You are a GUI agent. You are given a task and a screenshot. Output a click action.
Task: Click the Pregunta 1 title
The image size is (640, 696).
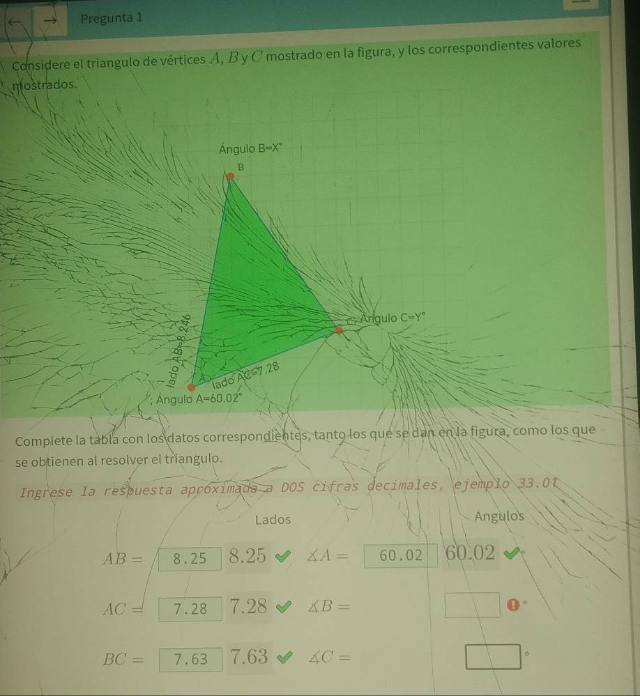click(x=112, y=17)
